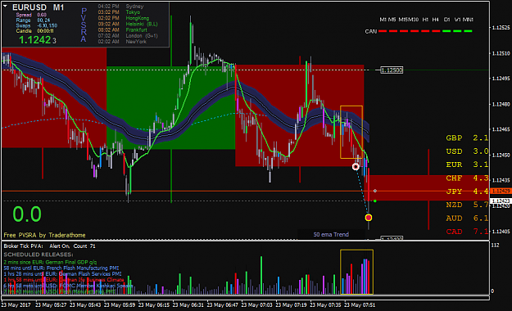Screen dimensions: 512x311
Task: Click the CHF 4.3 strength row
Action: click(x=467, y=178)
